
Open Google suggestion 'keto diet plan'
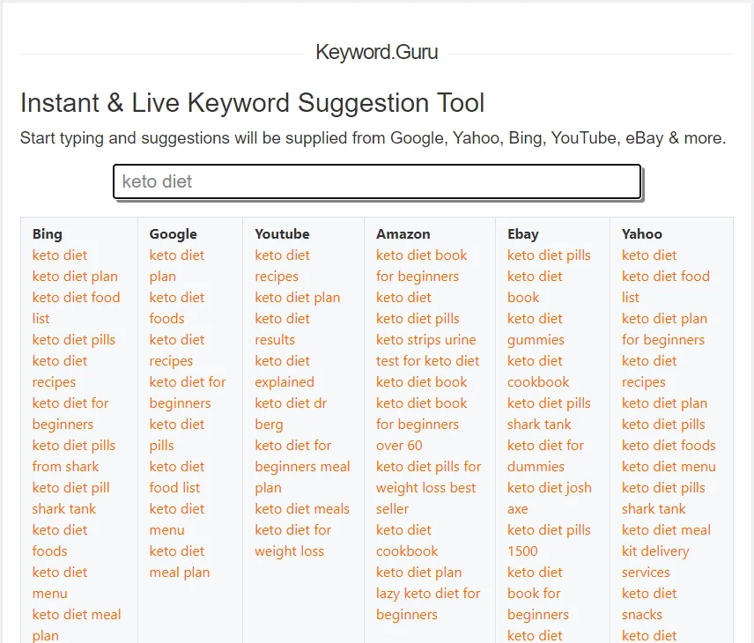(x=176, y=265)
